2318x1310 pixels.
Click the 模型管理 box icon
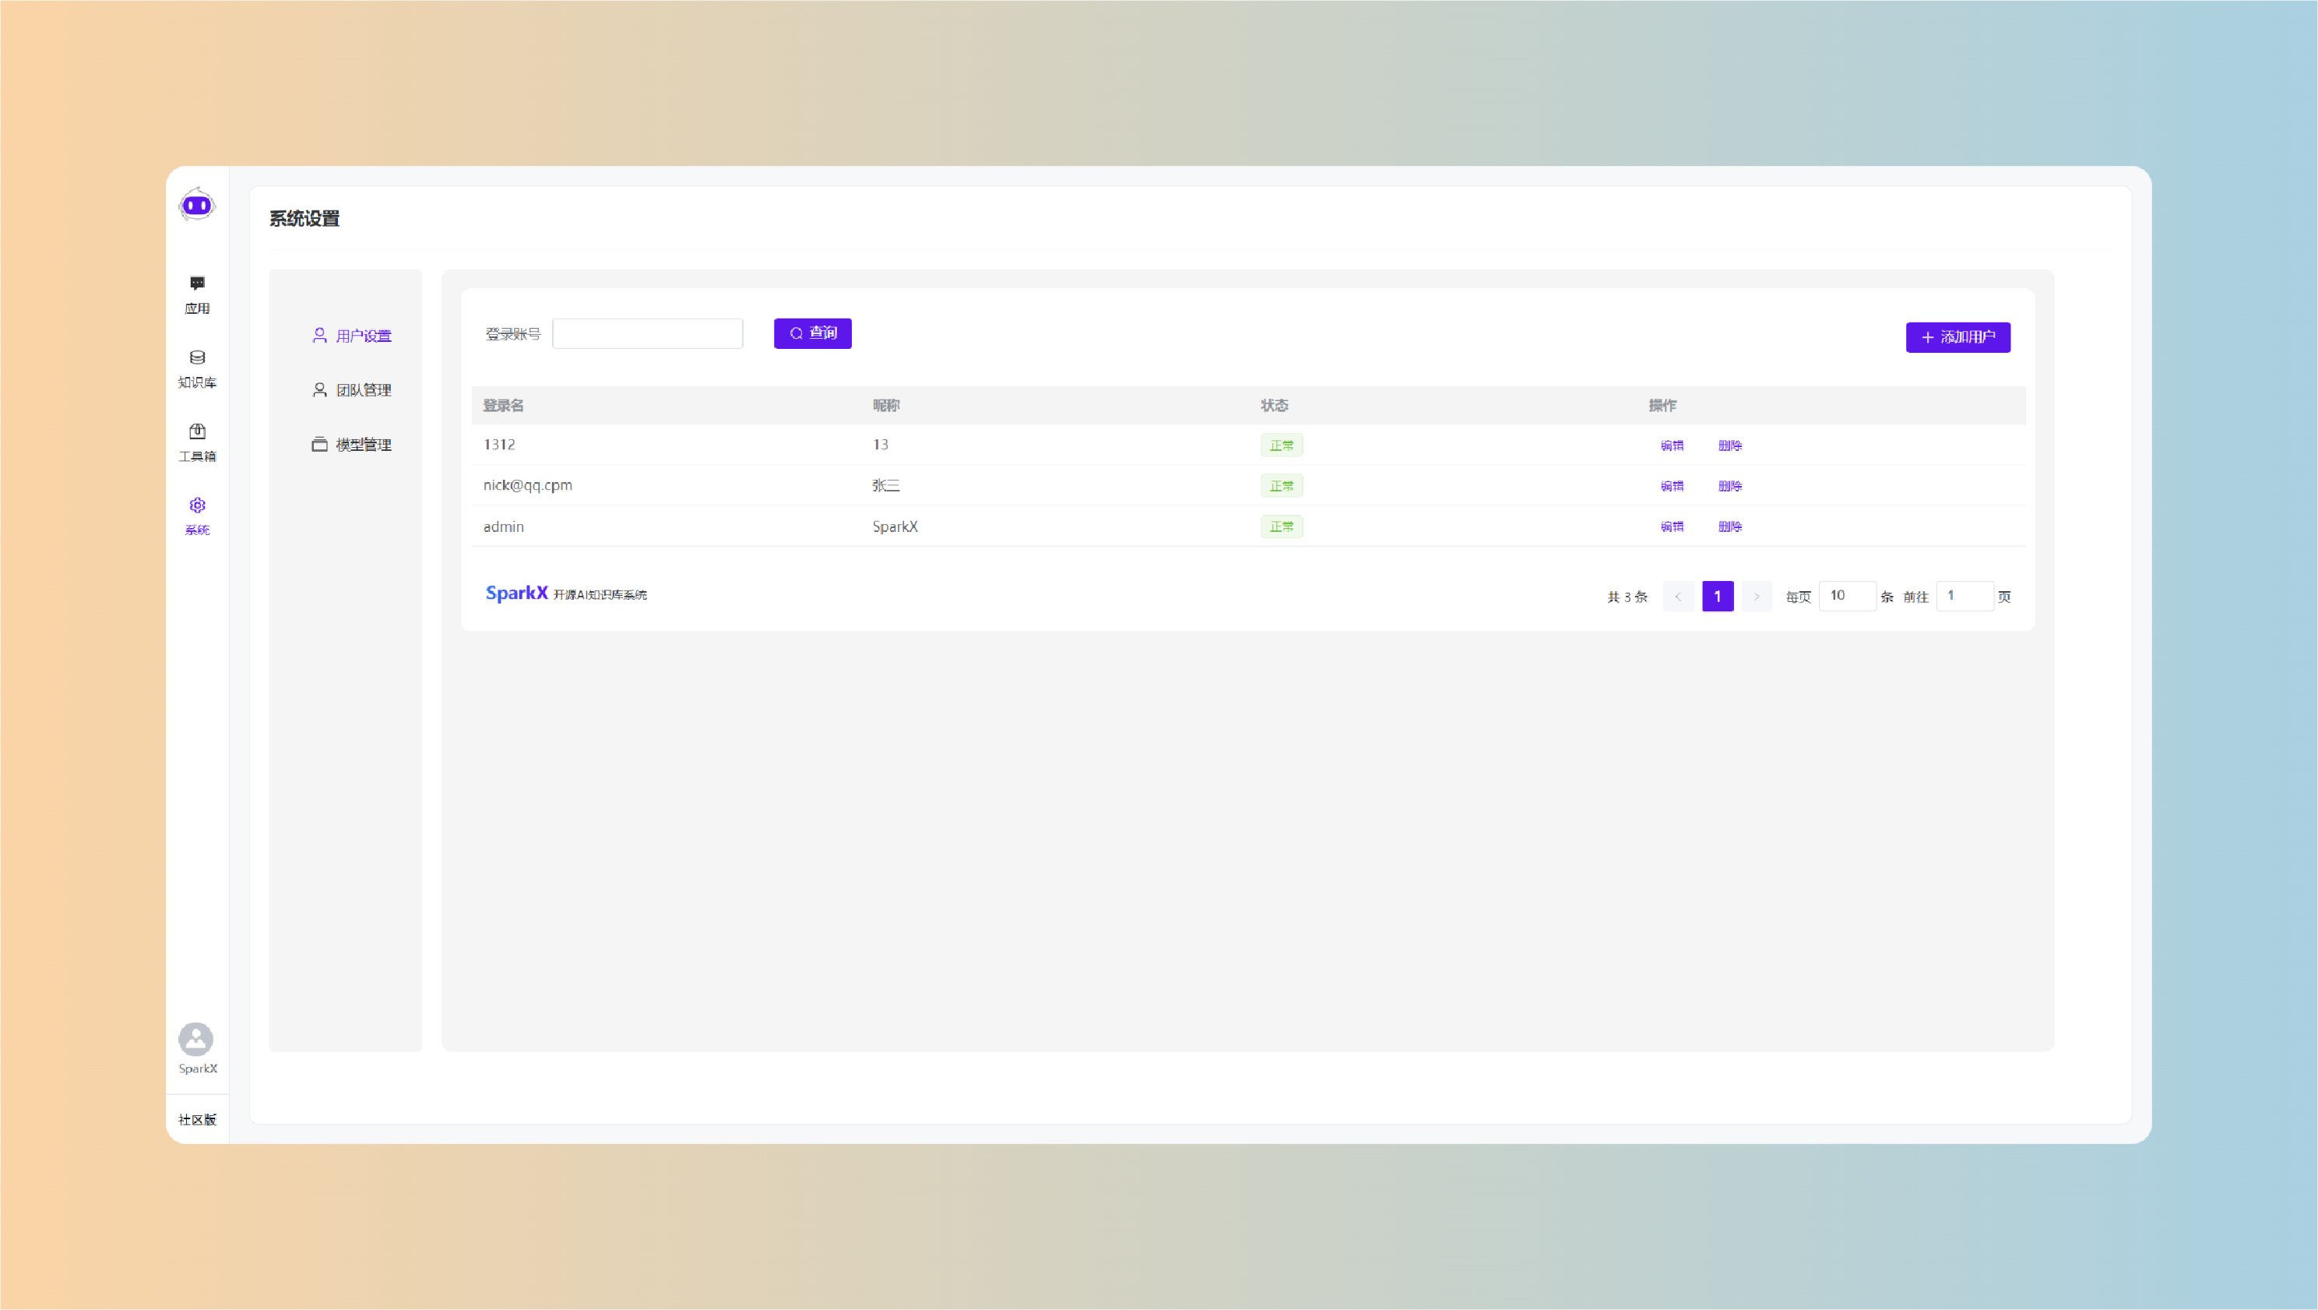pos(319,445)
